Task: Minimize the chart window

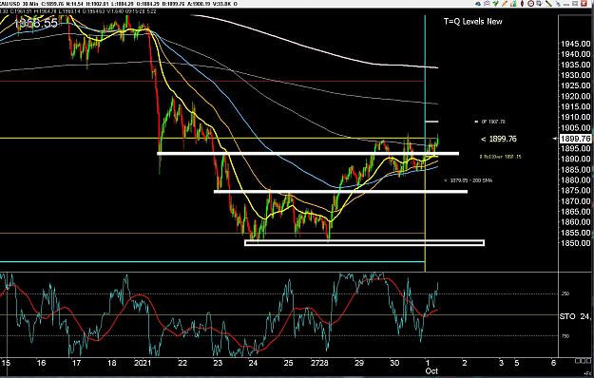Action: [x=566, y=5]
